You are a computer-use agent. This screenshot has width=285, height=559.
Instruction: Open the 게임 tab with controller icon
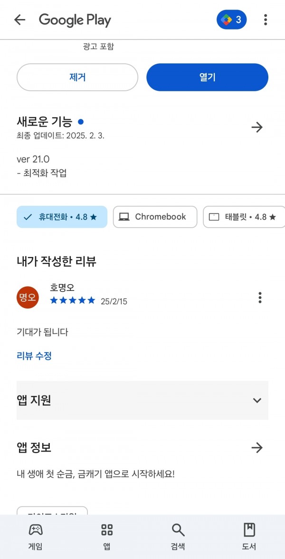point(35,537)
